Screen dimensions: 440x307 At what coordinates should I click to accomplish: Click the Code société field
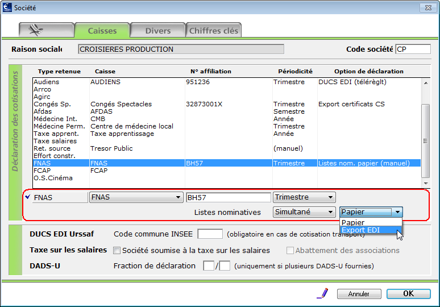[x=413, y=49]
